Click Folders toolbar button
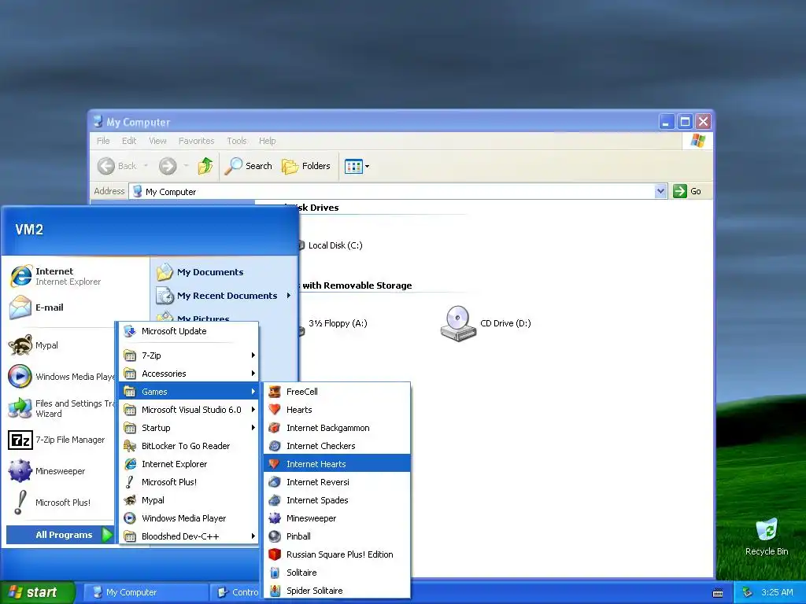The image size is (806, 604). coord(306,166)
